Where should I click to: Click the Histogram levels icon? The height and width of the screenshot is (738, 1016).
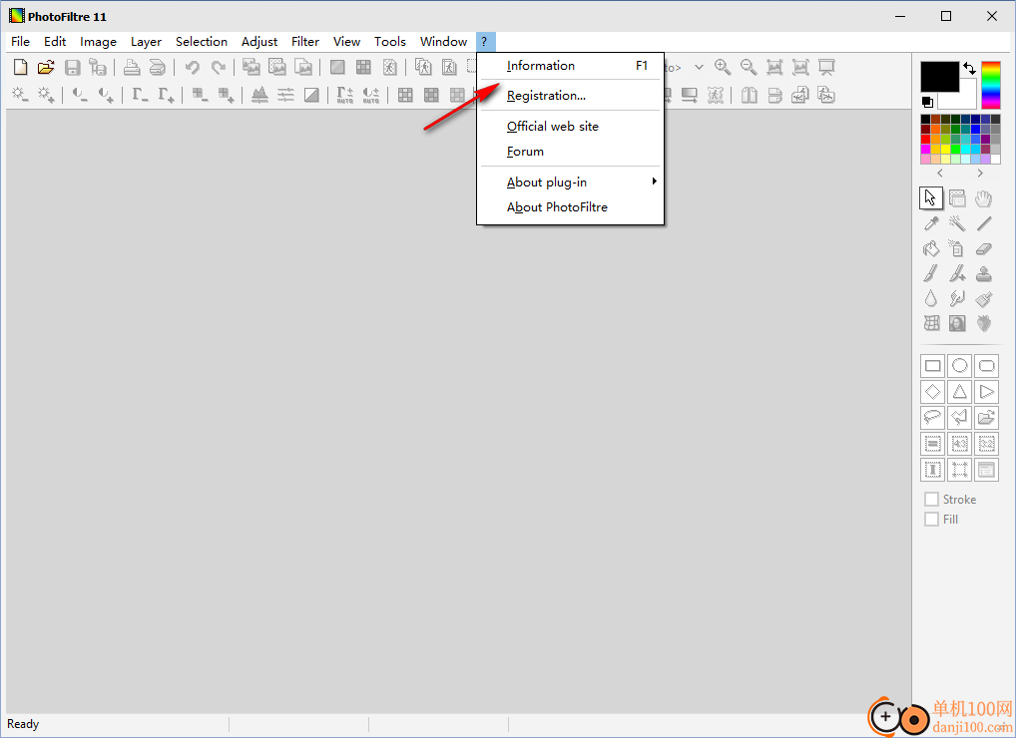259,95
